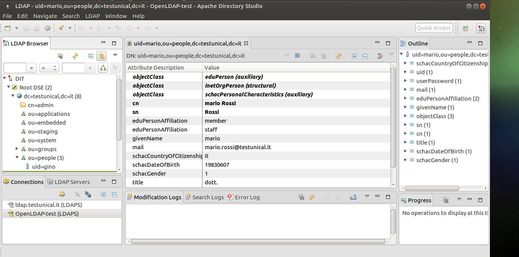Open the LDAP Browser view menu arrow
Screen dimensions: 519x257
(115, 55)
